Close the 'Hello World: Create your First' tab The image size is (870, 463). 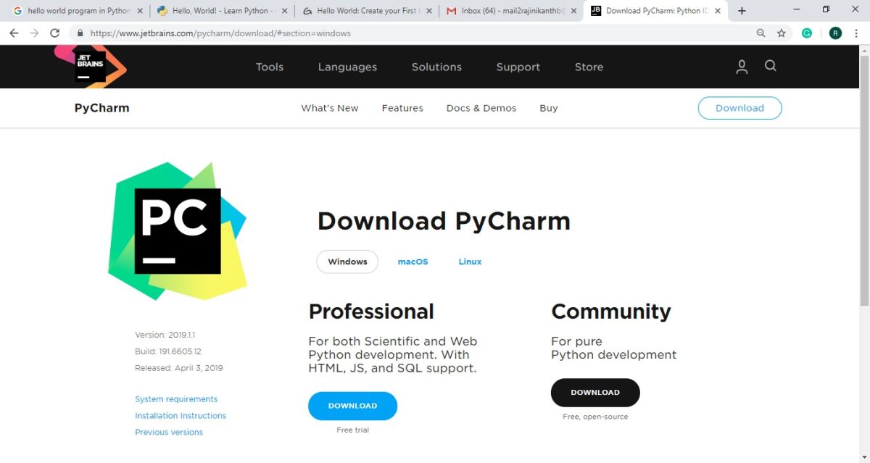click(x=429, y=11)
